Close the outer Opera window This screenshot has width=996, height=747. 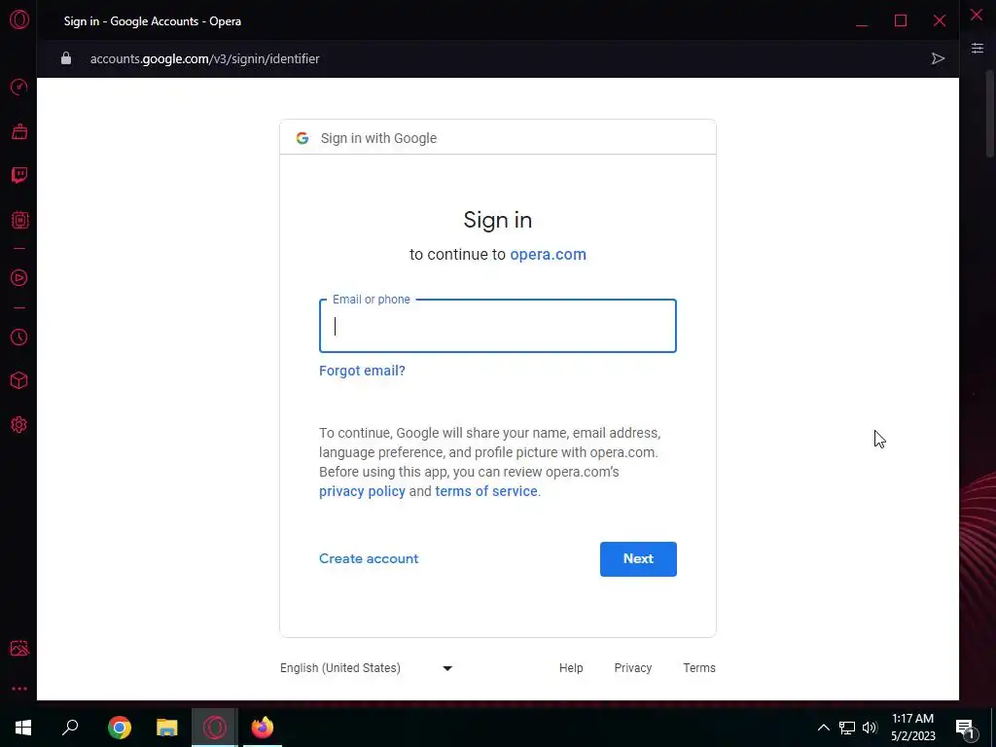coord(977,15)
